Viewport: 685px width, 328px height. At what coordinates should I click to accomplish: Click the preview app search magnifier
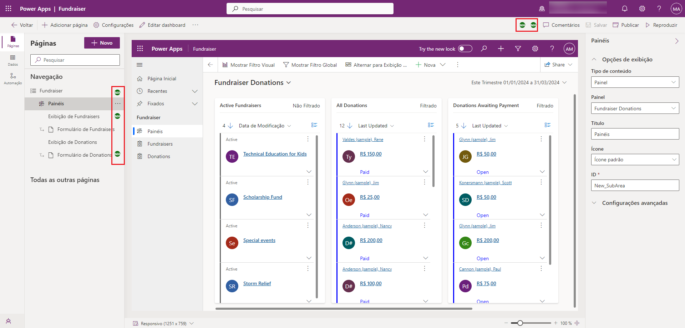point(484,49)
